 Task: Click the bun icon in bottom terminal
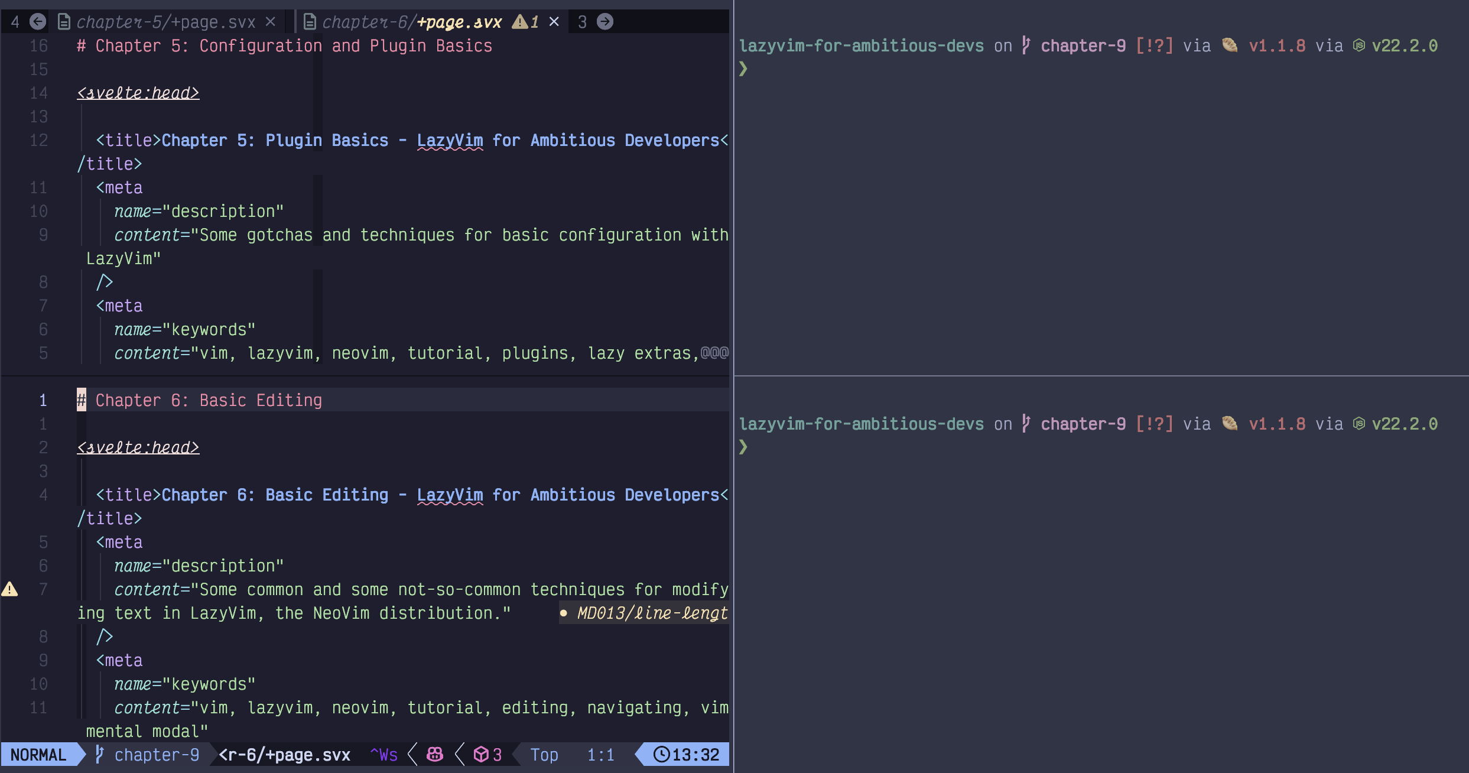[1230, 424]
